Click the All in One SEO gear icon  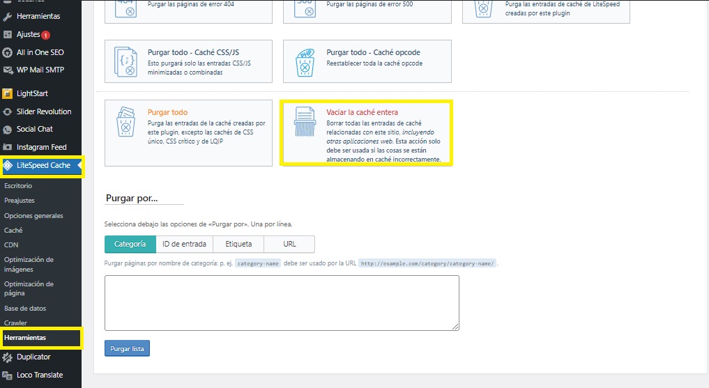point(8,52)
